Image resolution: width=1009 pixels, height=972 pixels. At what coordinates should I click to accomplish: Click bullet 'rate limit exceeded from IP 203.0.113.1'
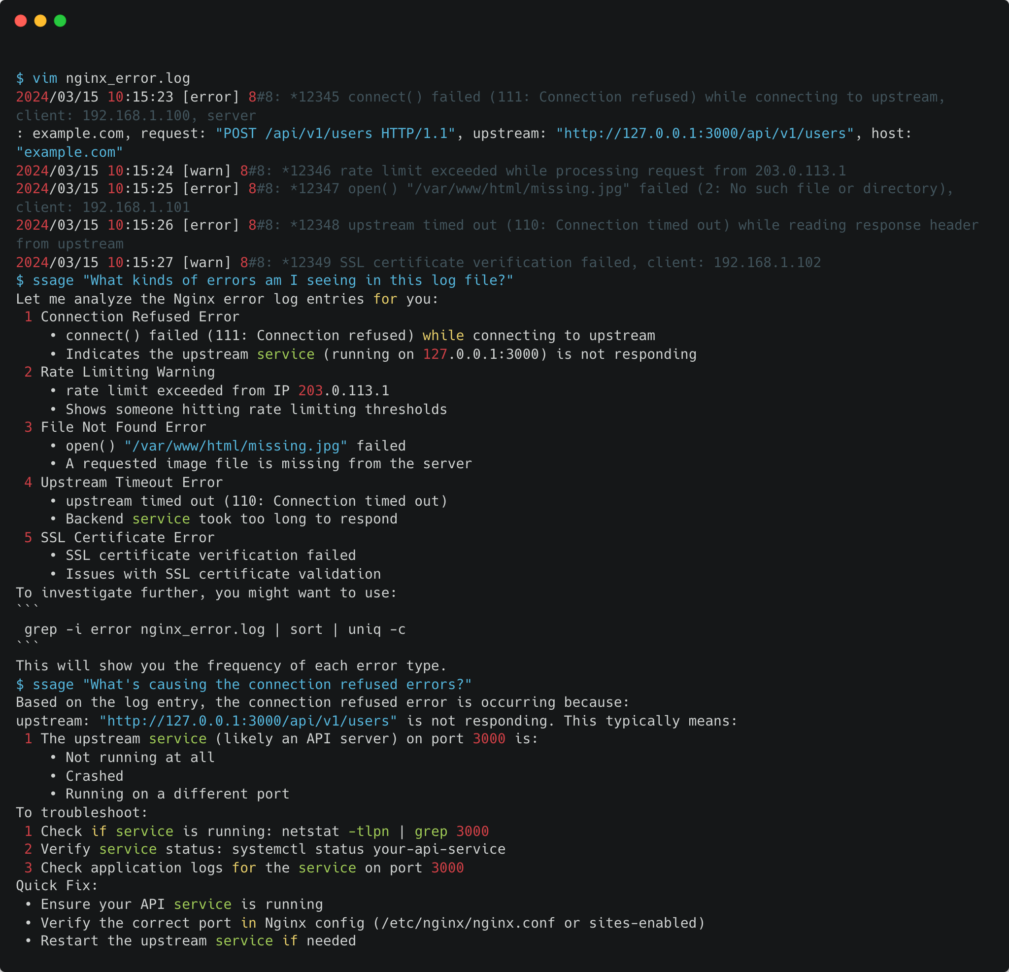click(219, 390)
